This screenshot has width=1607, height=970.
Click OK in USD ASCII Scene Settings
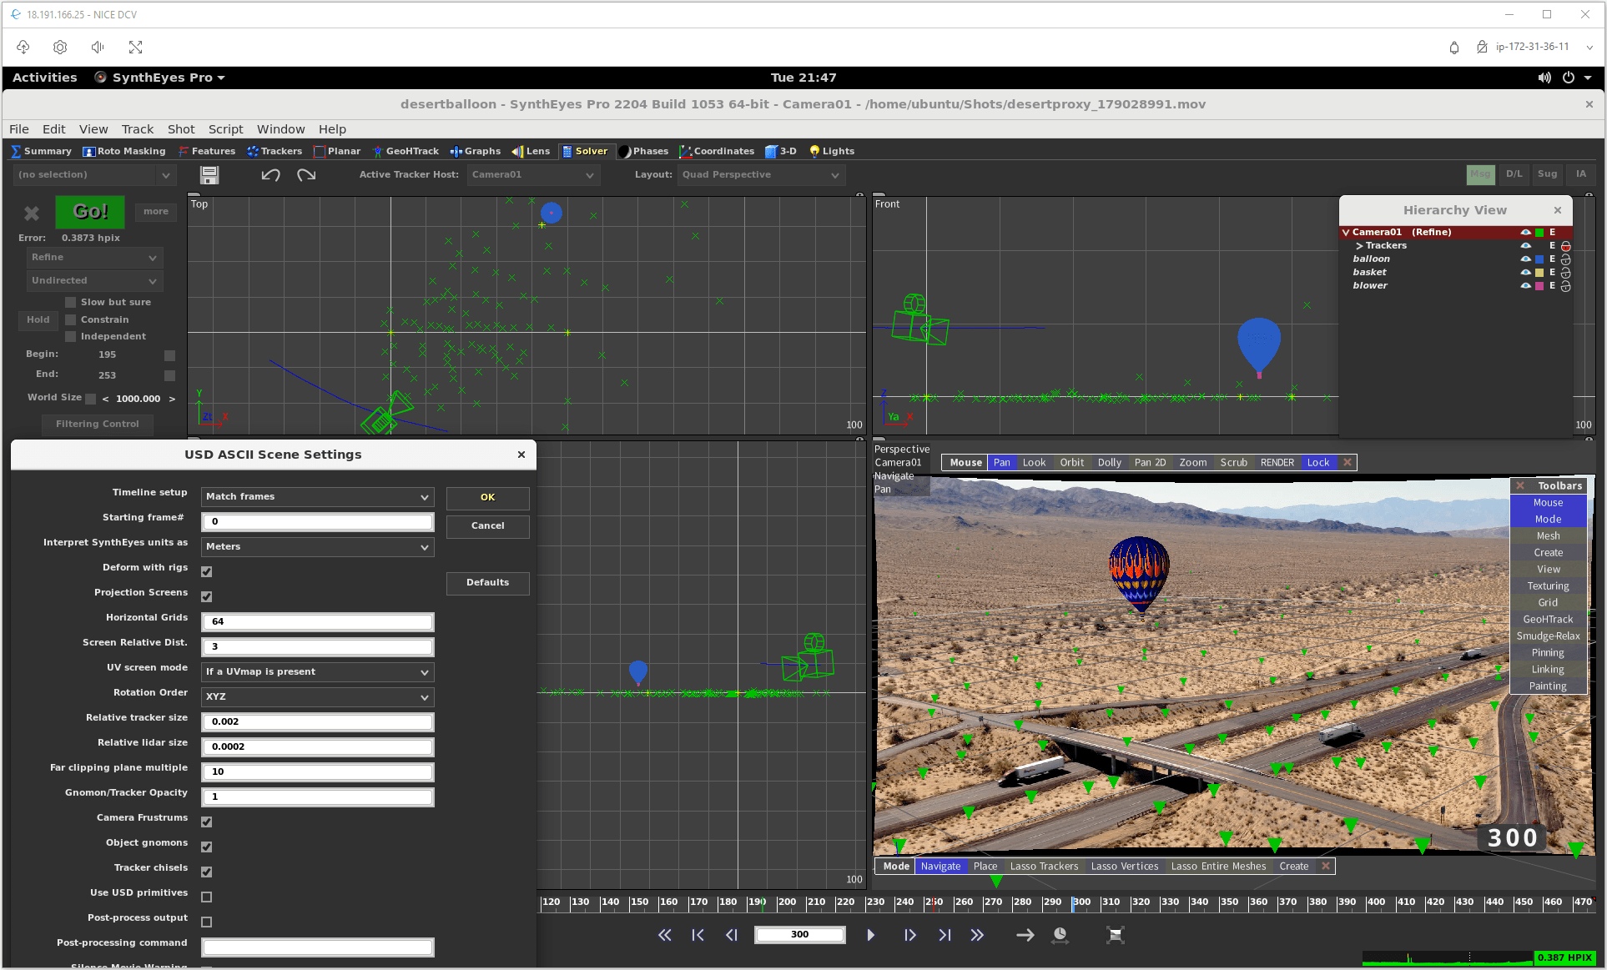488,497
